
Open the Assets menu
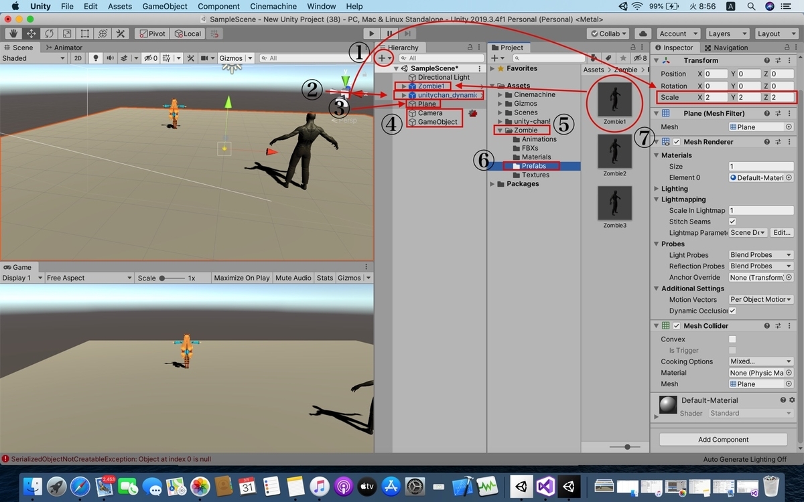[x=120, y=6]
